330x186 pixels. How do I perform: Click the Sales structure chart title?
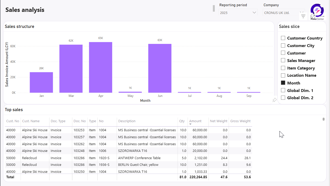(x=20, y=26)
